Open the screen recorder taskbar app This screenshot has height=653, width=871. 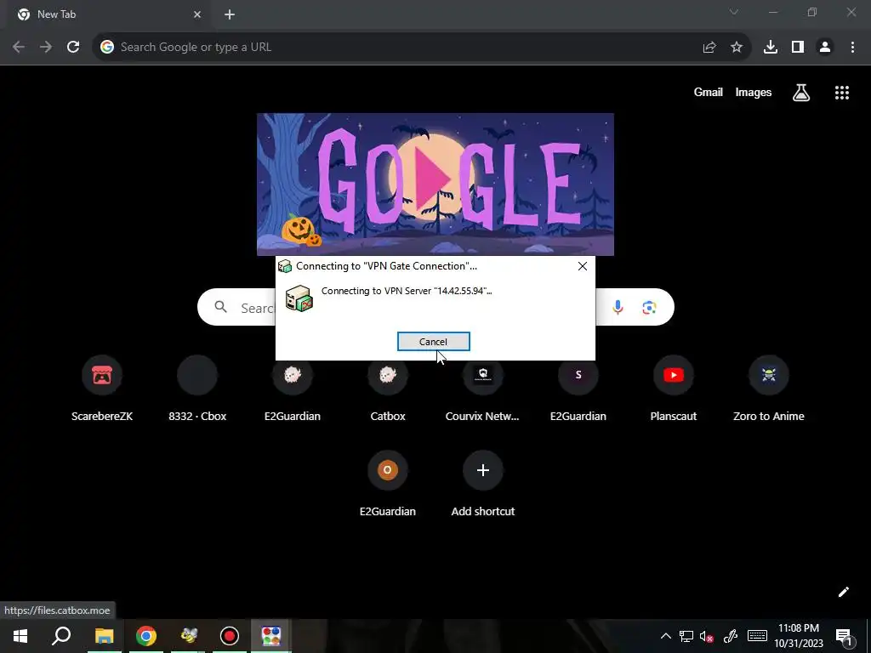coord(230,636)
